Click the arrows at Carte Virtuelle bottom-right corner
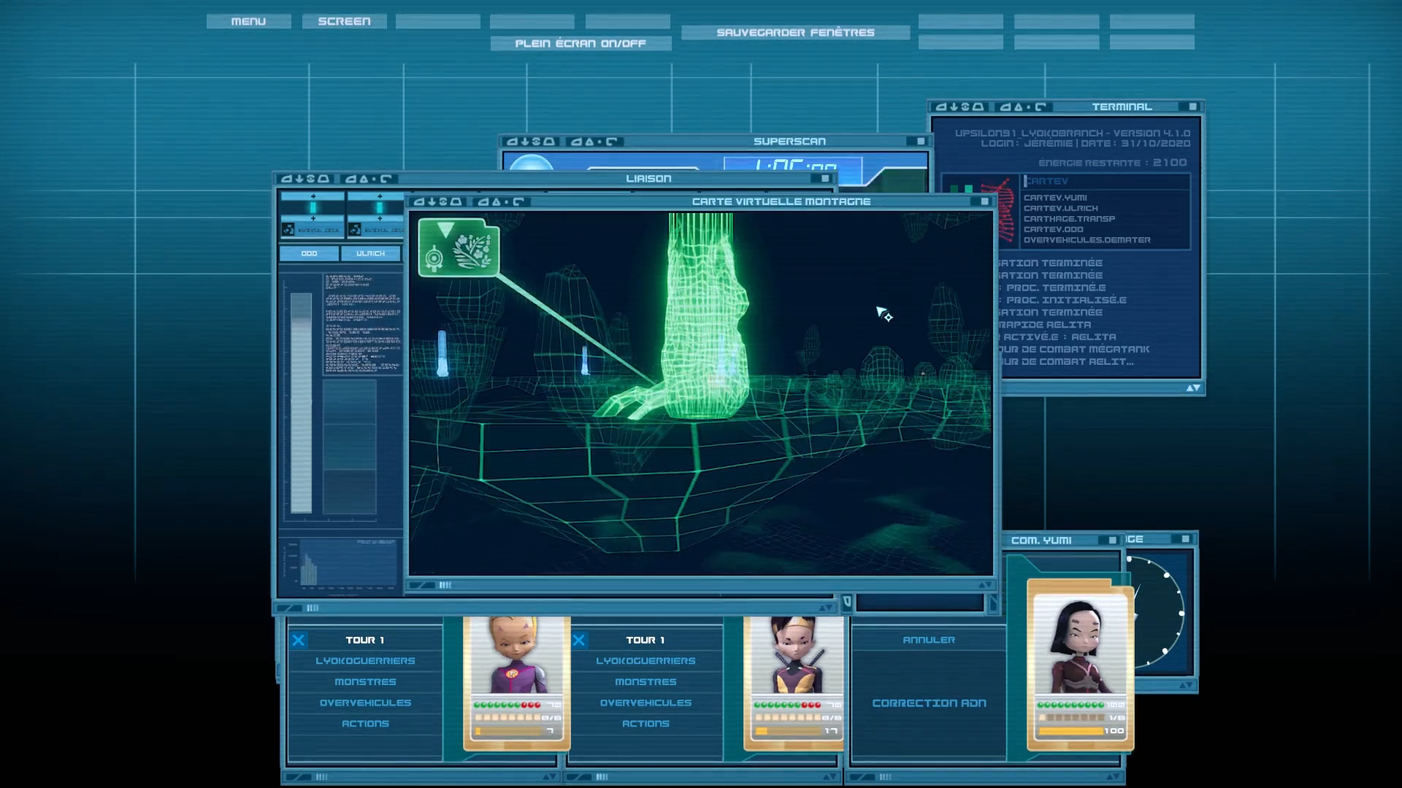Screen dimensions: 1402x788 (985, 585)
